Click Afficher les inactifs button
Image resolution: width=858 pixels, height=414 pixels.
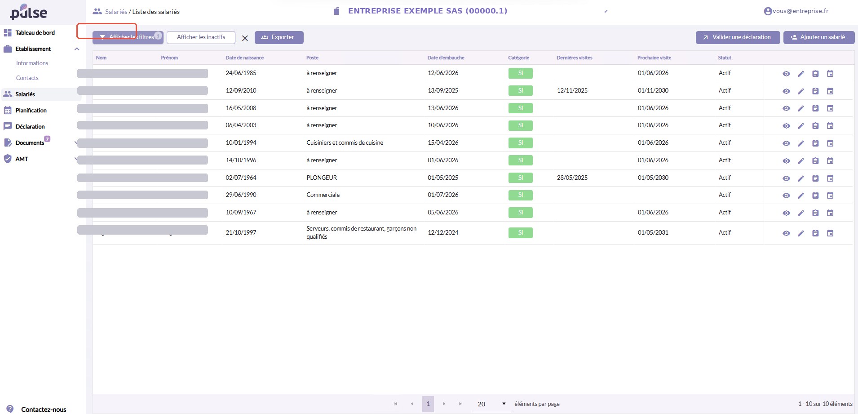[201, 37]
